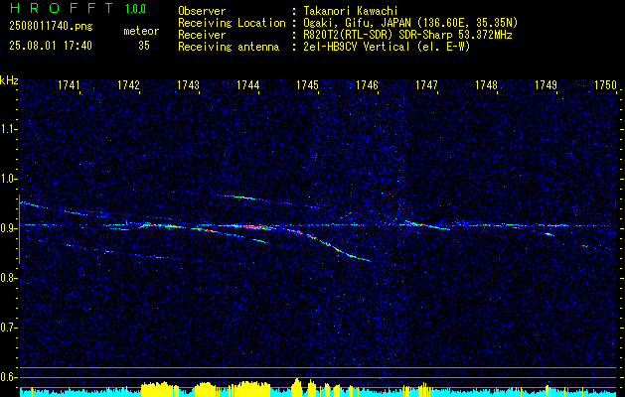625x397 pixels.
Task: Click the 1744 time marker
Action: point(247,85)
